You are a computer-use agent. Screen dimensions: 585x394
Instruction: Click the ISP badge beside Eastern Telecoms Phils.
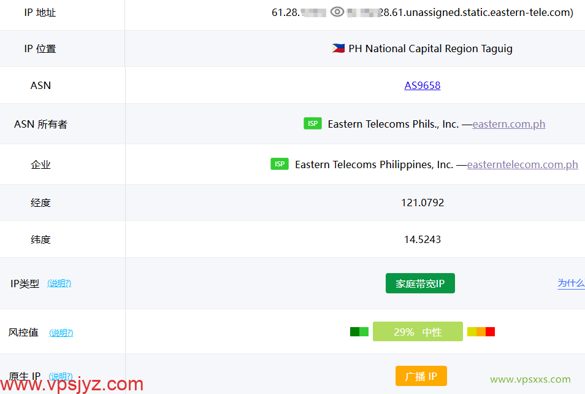tap(313, 123)
